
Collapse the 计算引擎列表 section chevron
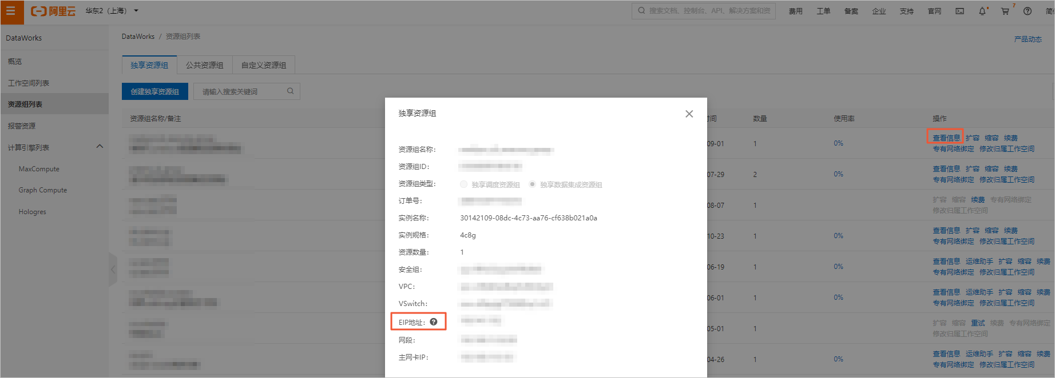pos(100,147)
